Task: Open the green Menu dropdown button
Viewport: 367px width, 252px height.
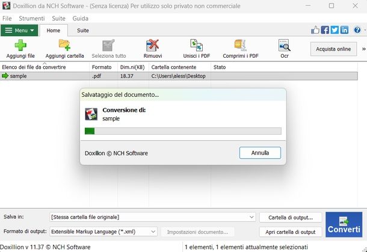Action: (x=19, y=31)
